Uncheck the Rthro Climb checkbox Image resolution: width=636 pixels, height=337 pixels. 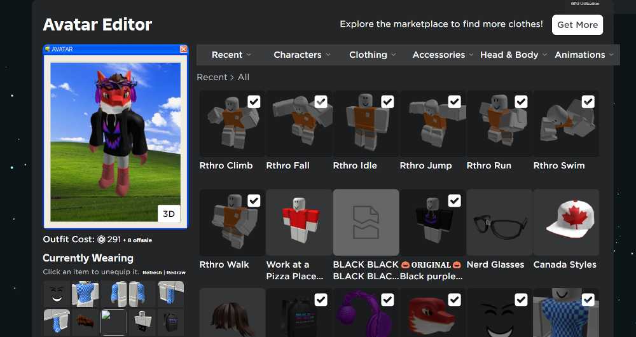coord(254,101)
